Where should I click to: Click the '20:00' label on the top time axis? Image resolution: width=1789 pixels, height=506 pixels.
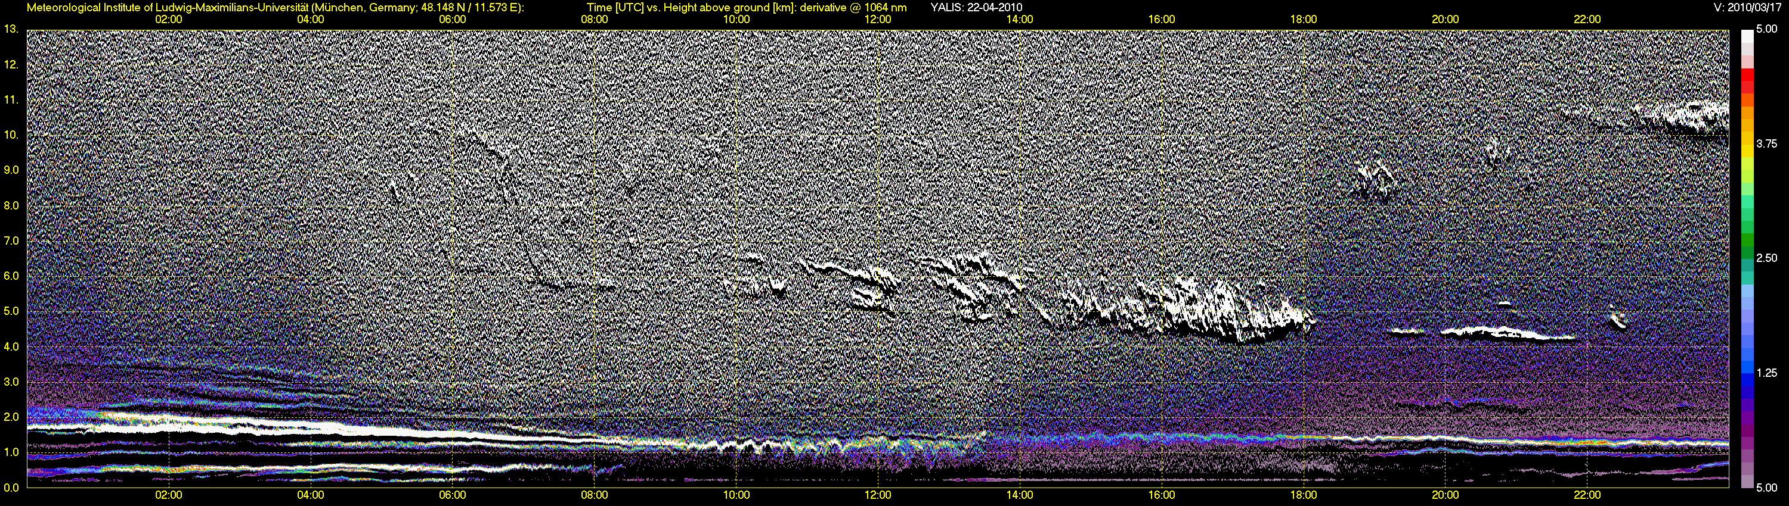click(x=1446, y=20)
